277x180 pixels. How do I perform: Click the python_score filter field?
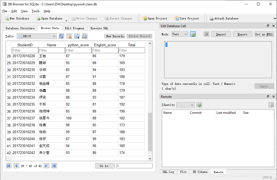tap(78, 50)
